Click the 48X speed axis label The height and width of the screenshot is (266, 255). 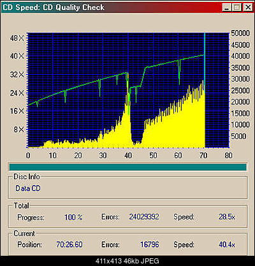point(17,38)
